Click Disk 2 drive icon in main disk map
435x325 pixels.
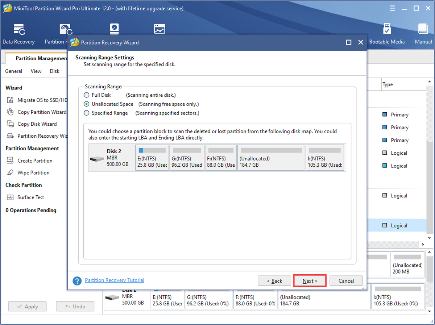pyautogui.click(x=112, y=297)
